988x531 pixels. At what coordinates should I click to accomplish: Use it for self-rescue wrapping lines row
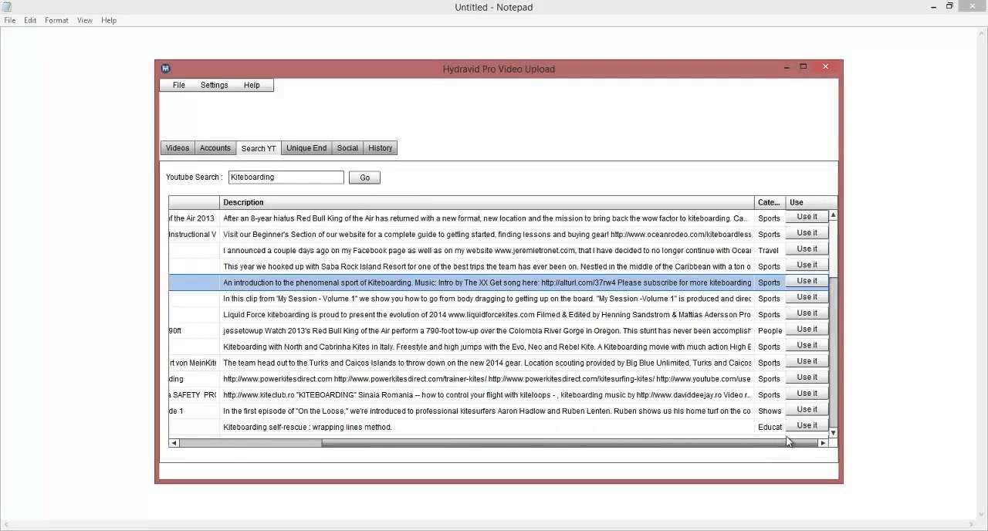807,426
